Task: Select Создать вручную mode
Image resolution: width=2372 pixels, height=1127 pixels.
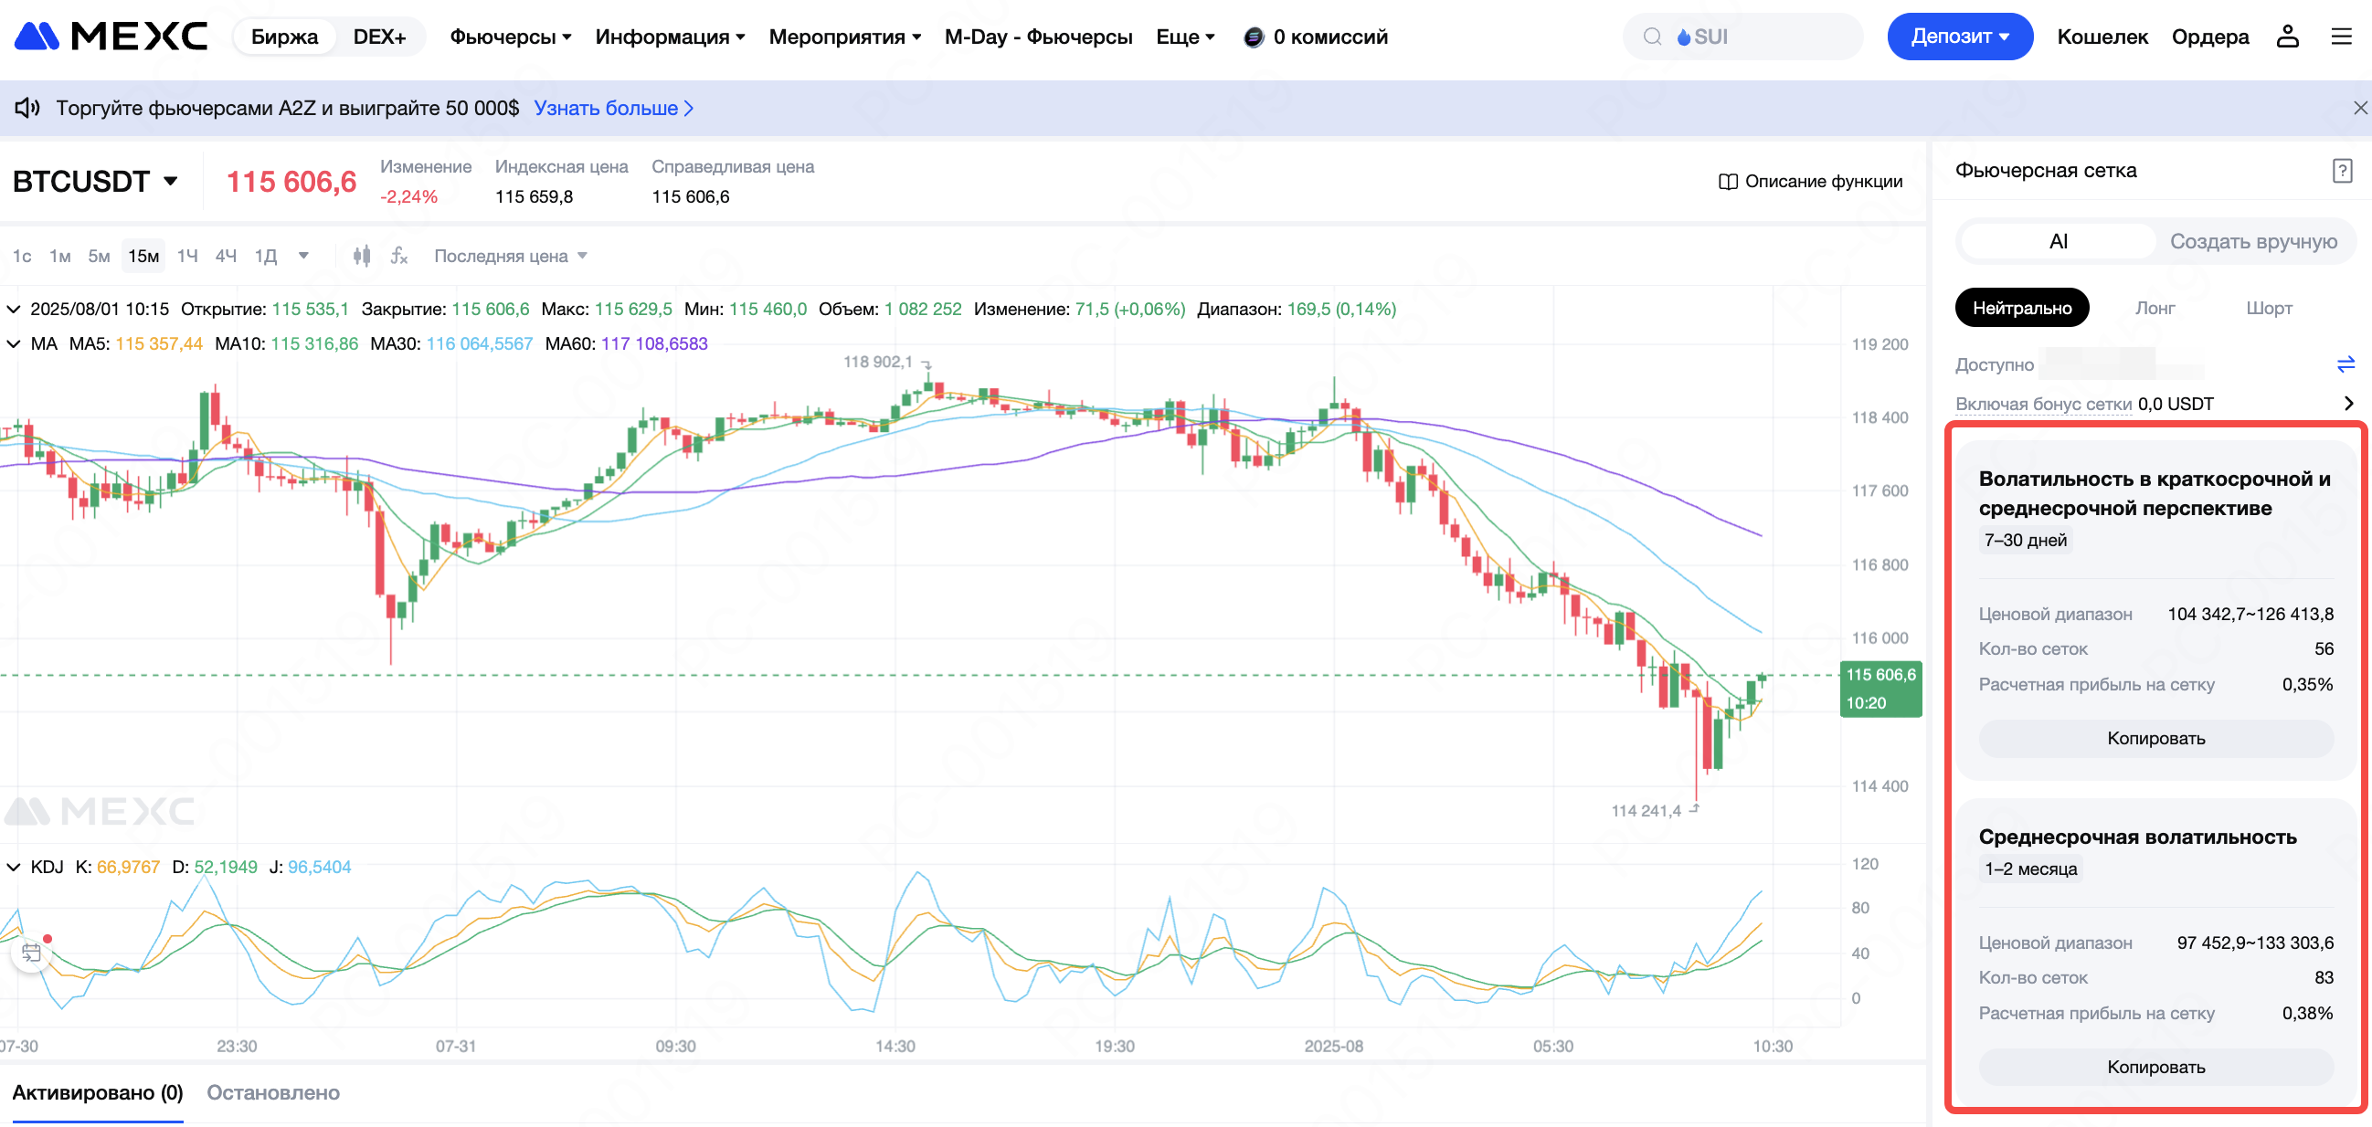Action: pos(2253,241)
